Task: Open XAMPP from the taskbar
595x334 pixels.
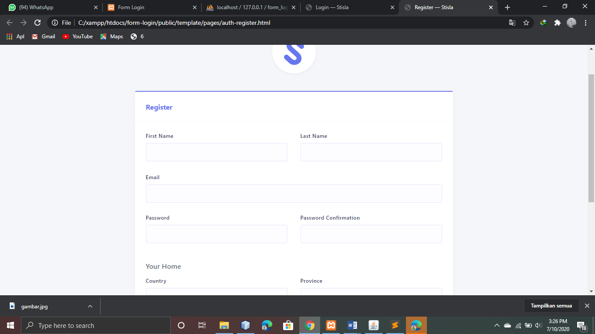Action: pyautogui.click(x=331, y=325)
